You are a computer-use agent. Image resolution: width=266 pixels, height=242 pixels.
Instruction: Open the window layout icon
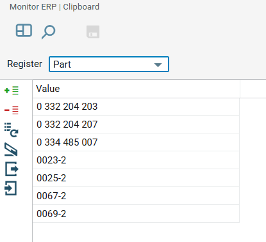(x=24, y=31)
